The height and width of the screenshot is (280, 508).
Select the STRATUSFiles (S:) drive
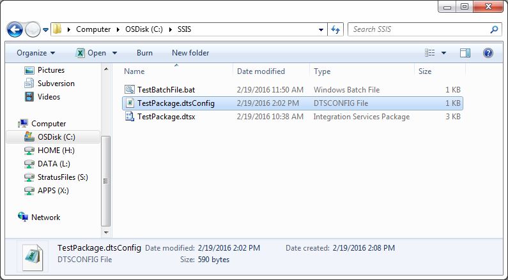[62, 177]
